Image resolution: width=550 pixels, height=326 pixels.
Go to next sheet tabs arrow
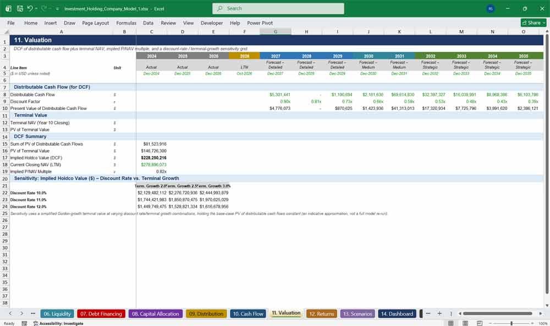tap(21, 313)
